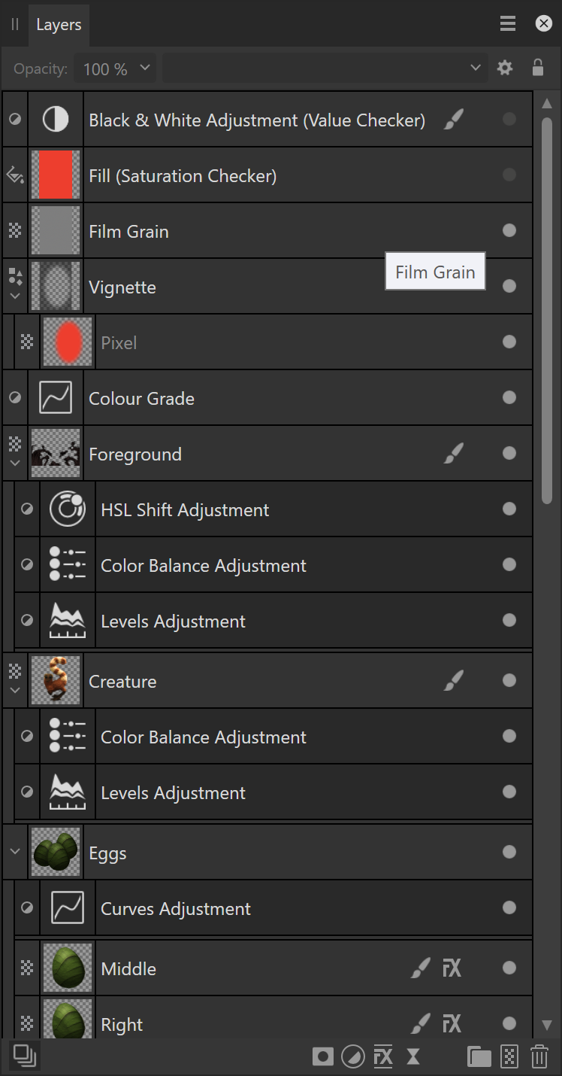Click the lock layer padlock icon
Image resolution: width=562 pixels, height=1076 pixels.
pos(538,68)
